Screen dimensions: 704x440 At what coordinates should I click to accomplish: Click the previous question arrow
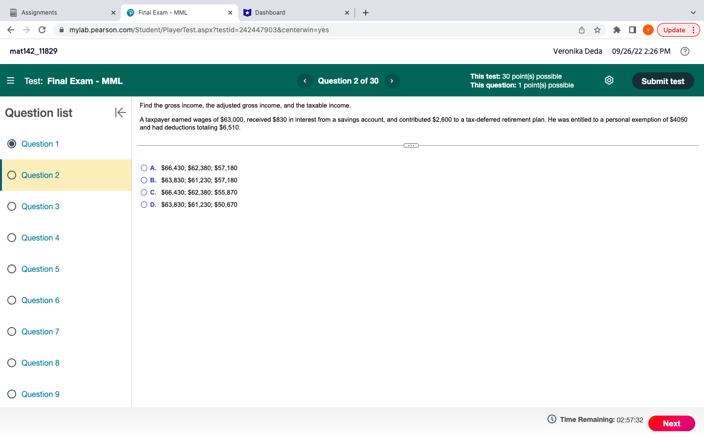pyautogui.click(x=305, y=81)
